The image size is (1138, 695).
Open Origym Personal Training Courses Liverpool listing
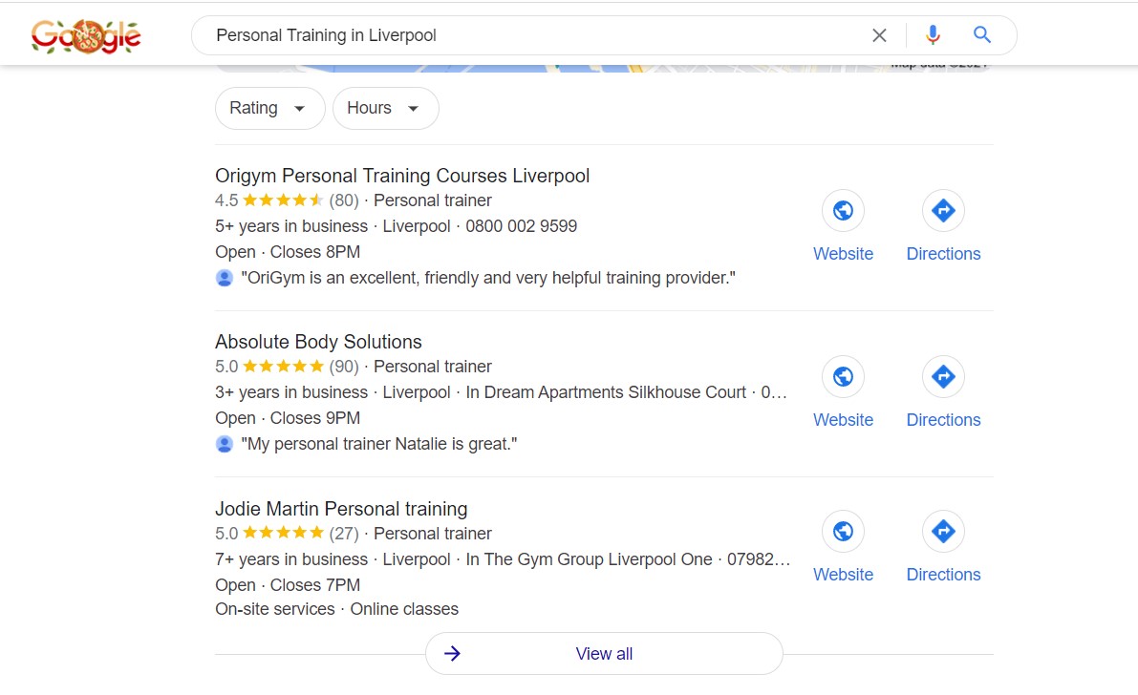[x=402, y=176]
